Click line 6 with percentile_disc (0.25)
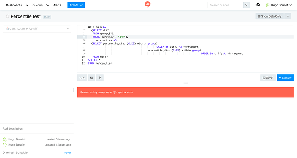The image size is (297, 158). tap(124, 43)
